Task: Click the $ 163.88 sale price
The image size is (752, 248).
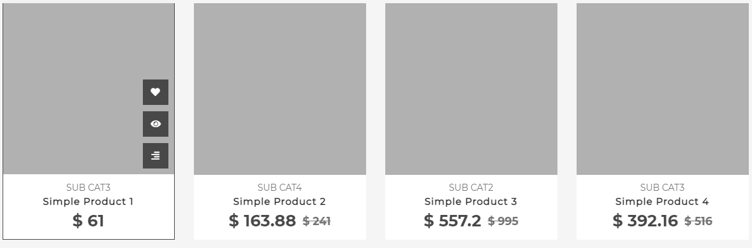Action: (262, 221)
